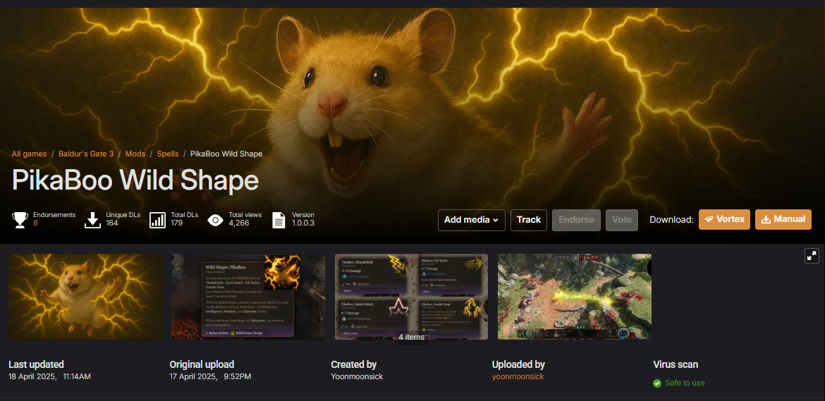
Task: Click the green Safe to use checkmark
Action: 657,383
